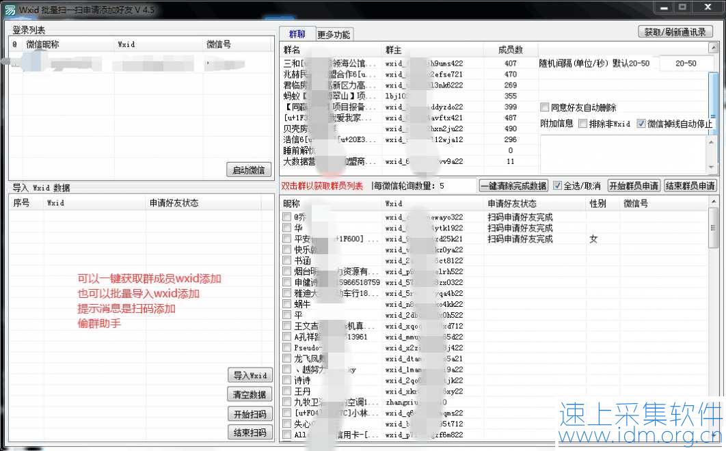Open the 更多功能 tab
The height and width of the screenshot is (451, 726).
[x=334, y=35]
